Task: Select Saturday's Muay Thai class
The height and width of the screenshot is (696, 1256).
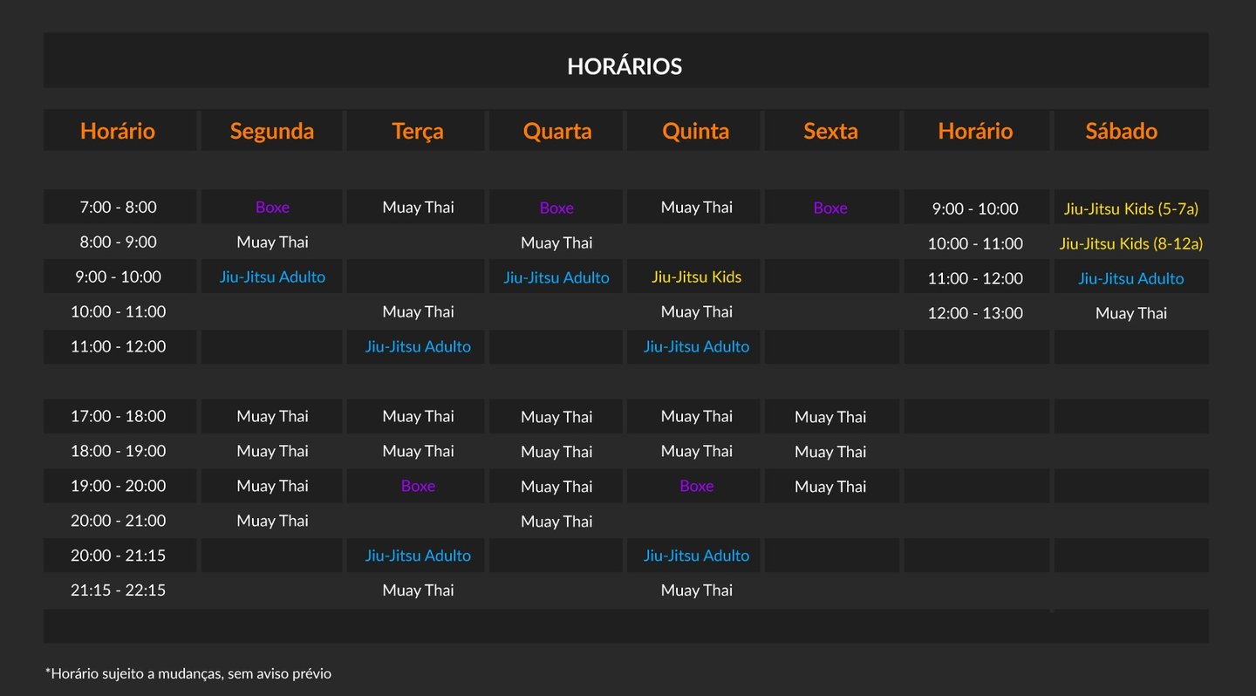Action: (1131, 313)
